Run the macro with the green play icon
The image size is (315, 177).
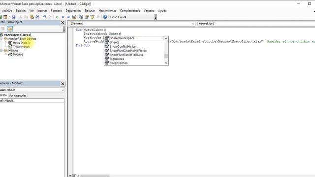(x=57, y=17)
